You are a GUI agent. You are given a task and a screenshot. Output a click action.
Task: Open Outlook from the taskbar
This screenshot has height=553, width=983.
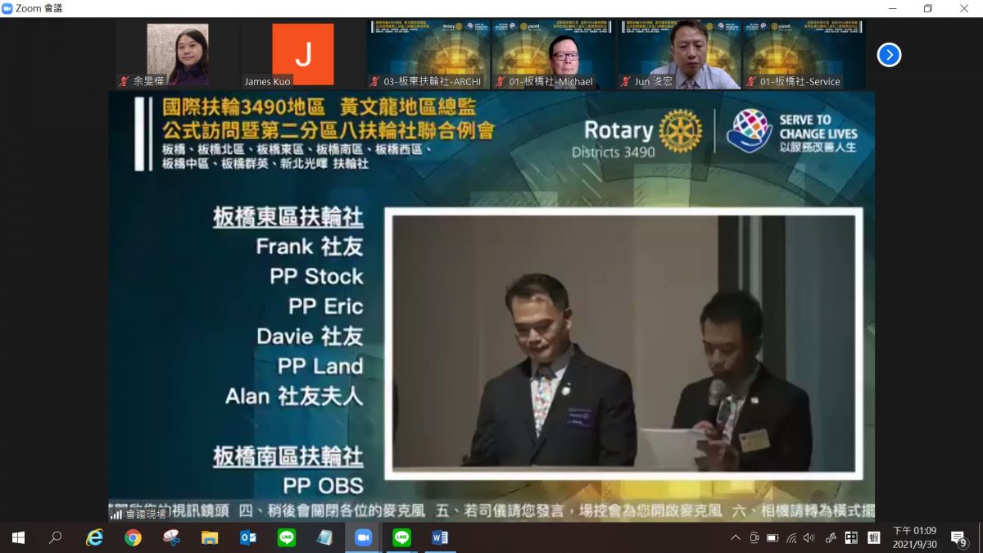tap(248, 537)
